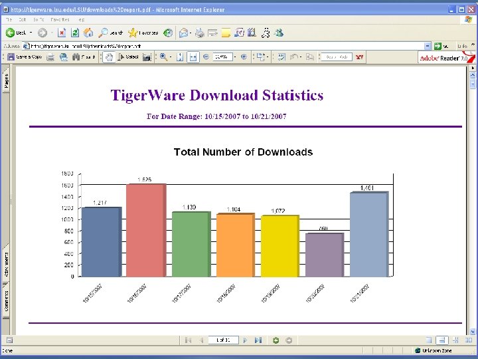Open History clock icon in IE toolbar

tap(168, 33)
